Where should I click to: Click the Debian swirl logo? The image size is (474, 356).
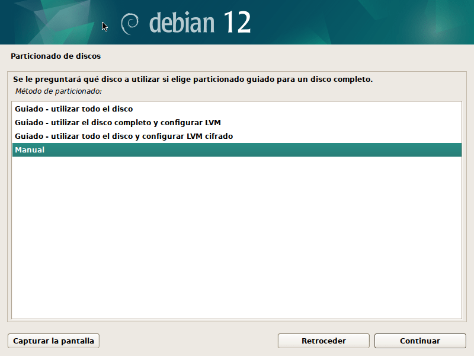click(x=130, y=24)
